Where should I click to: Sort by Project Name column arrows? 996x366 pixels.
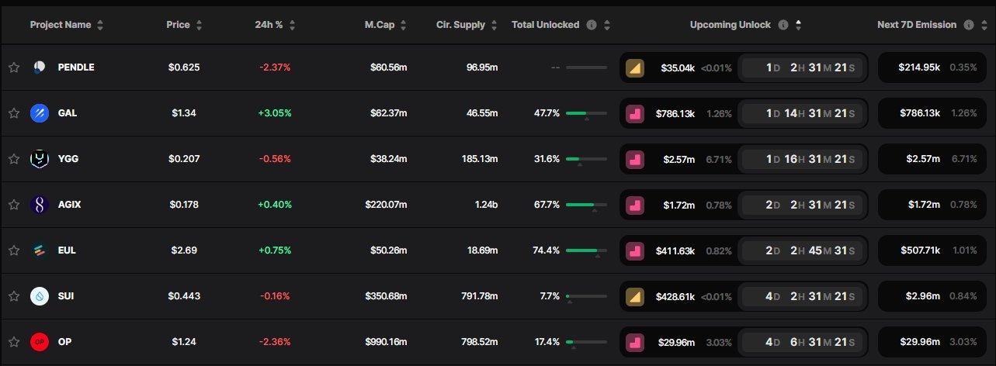(x=100, y=25)
